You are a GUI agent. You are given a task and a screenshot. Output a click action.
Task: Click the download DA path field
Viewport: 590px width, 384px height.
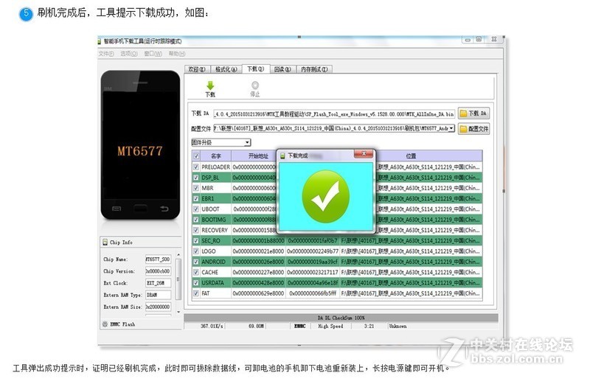334,114
